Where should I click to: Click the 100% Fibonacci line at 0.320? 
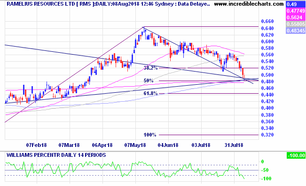pos(209,135)
